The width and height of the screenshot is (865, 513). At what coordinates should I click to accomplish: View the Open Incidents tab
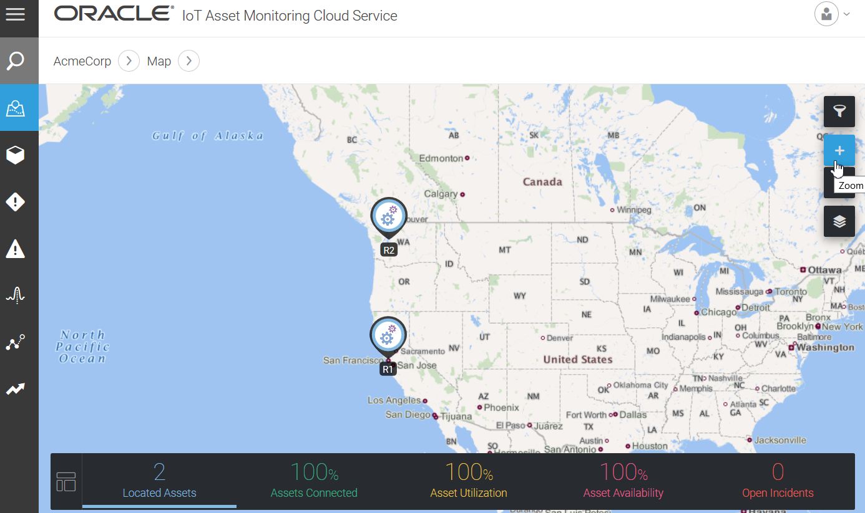(x=778, y=481)
